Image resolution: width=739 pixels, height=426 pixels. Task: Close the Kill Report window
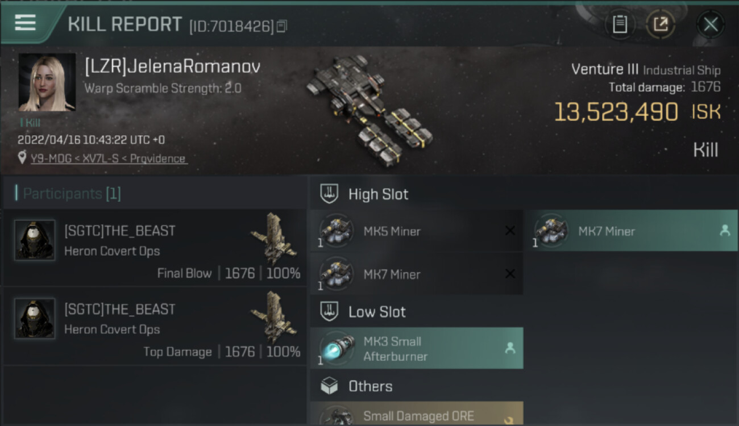pos(711,24)
